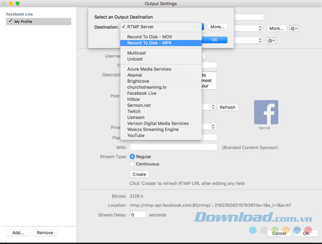This screenshot has width=322, height=244.
Task: Open the lower gear settings menu
Action: (x=271, y=41)
